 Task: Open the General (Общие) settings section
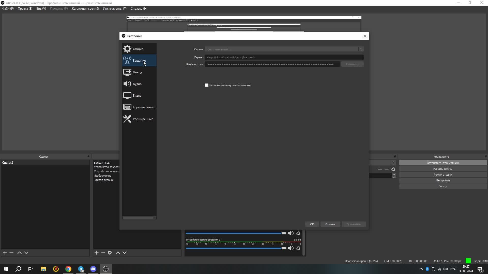pyautogui.click(x=138, y=49)
